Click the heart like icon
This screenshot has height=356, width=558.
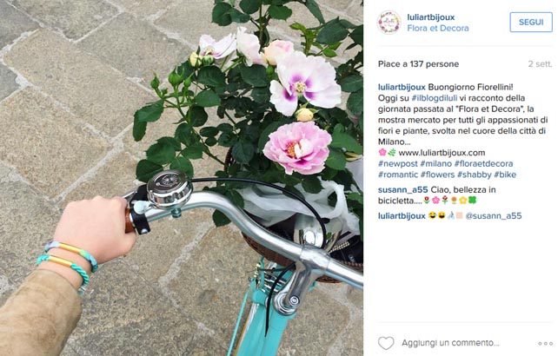[x=386, y=343]
